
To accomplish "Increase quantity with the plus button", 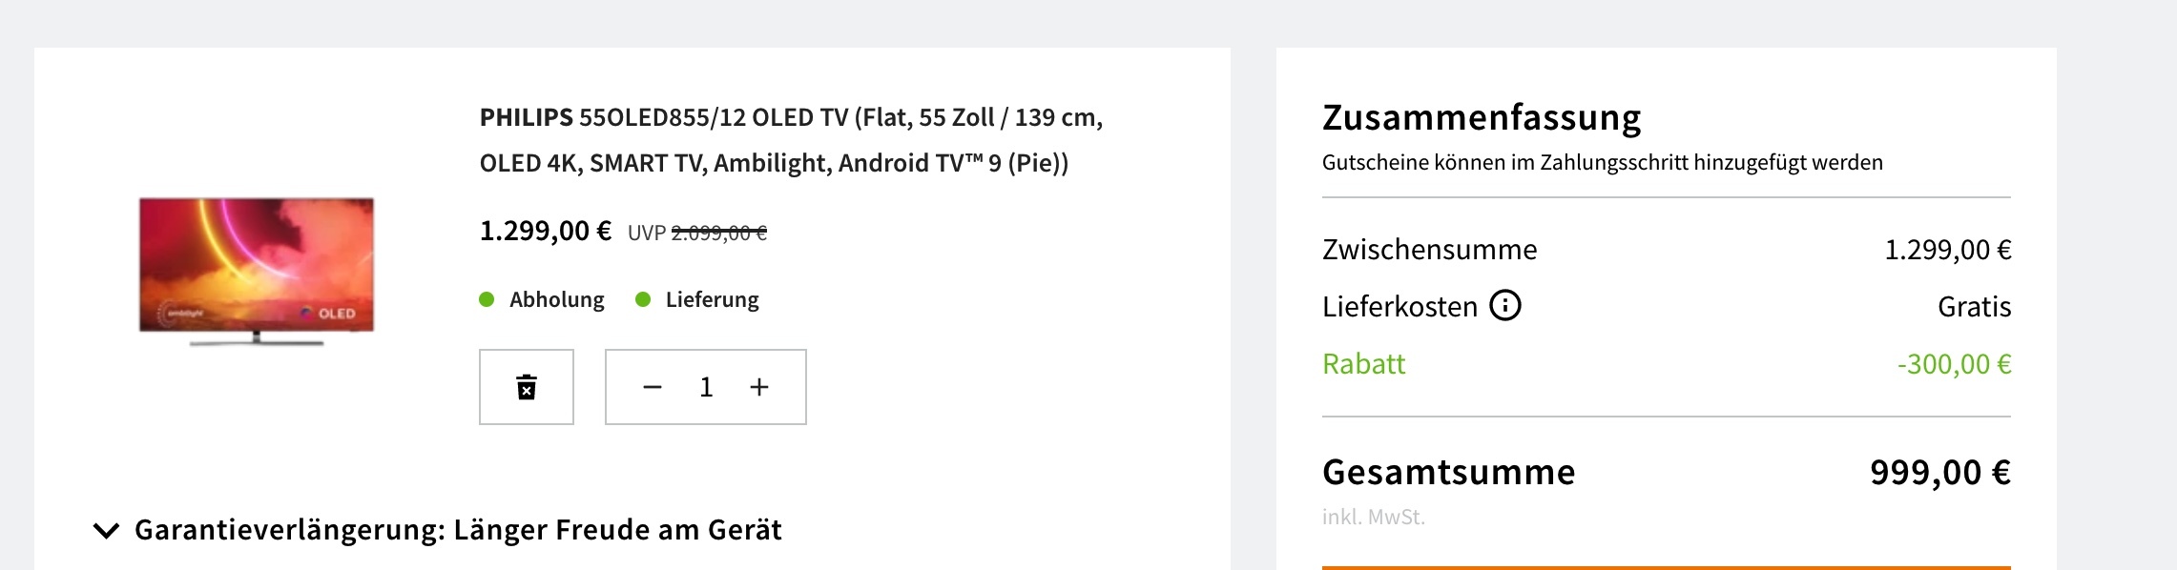I will (759, 387).
